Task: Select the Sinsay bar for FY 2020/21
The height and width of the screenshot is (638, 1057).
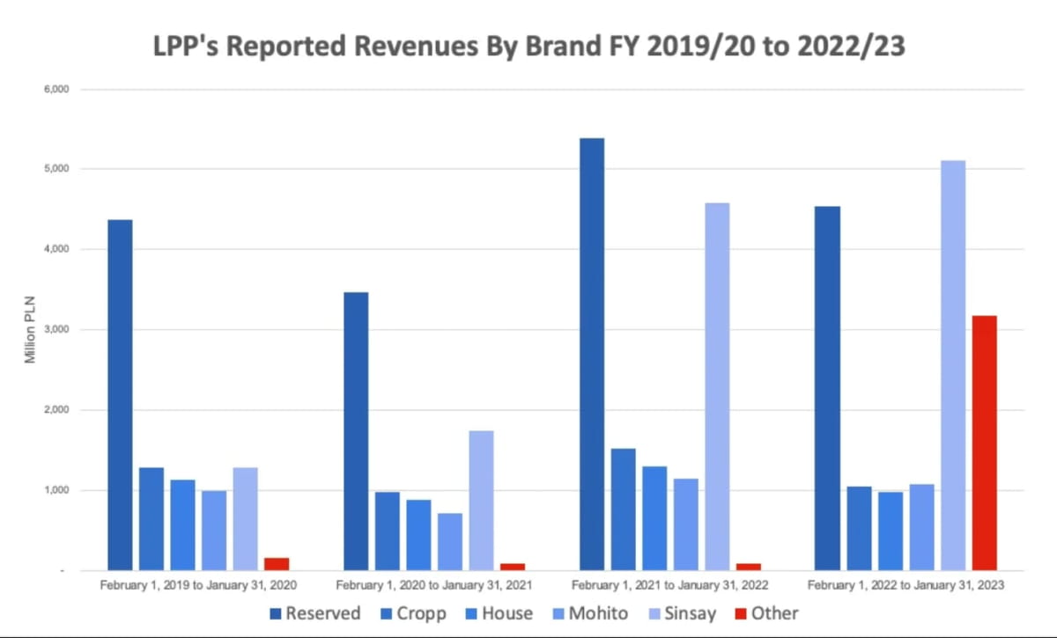Action: [x=481, y=500]
